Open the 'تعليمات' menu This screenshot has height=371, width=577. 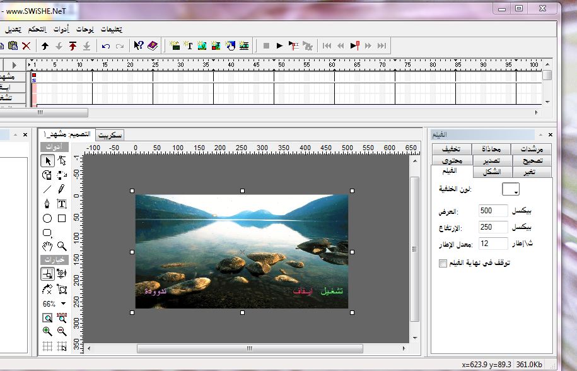coord(111,29)
